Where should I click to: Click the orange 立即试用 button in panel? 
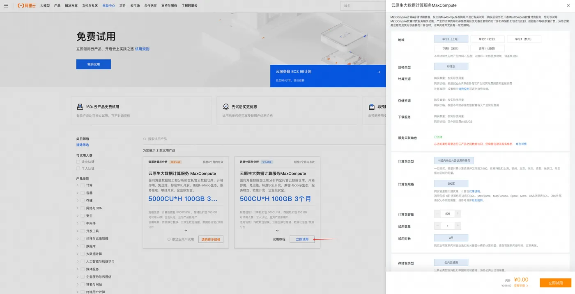pos(555,283)
